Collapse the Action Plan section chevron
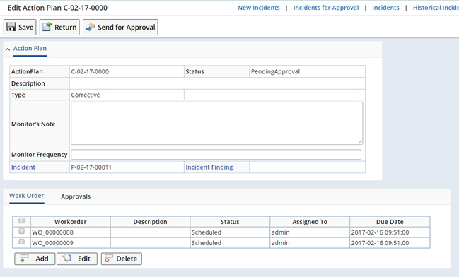The width and height of the screenshot is (459, 277). coord(8,49)
